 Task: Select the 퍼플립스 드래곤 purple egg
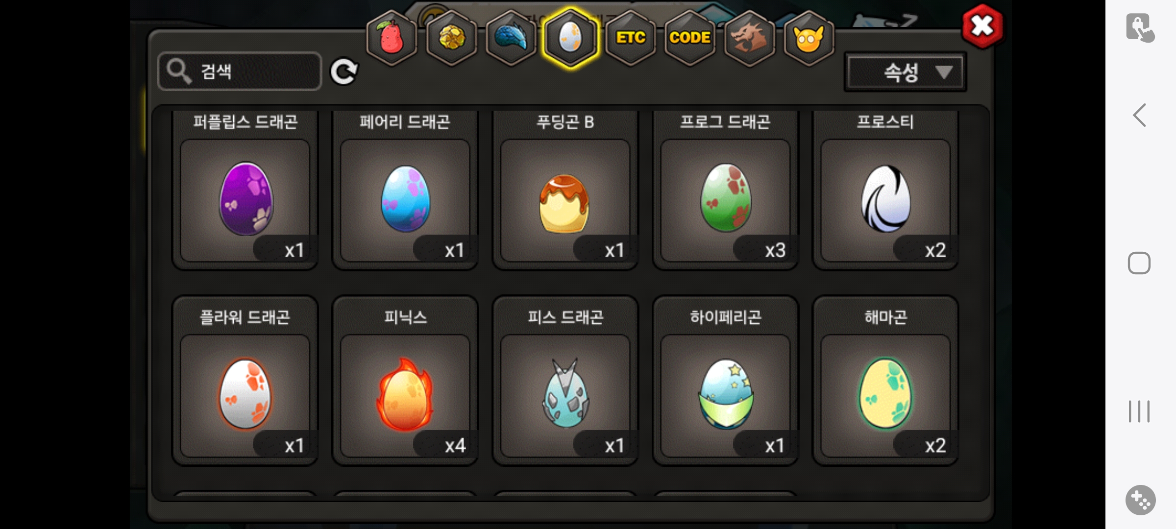click(245, 190)
